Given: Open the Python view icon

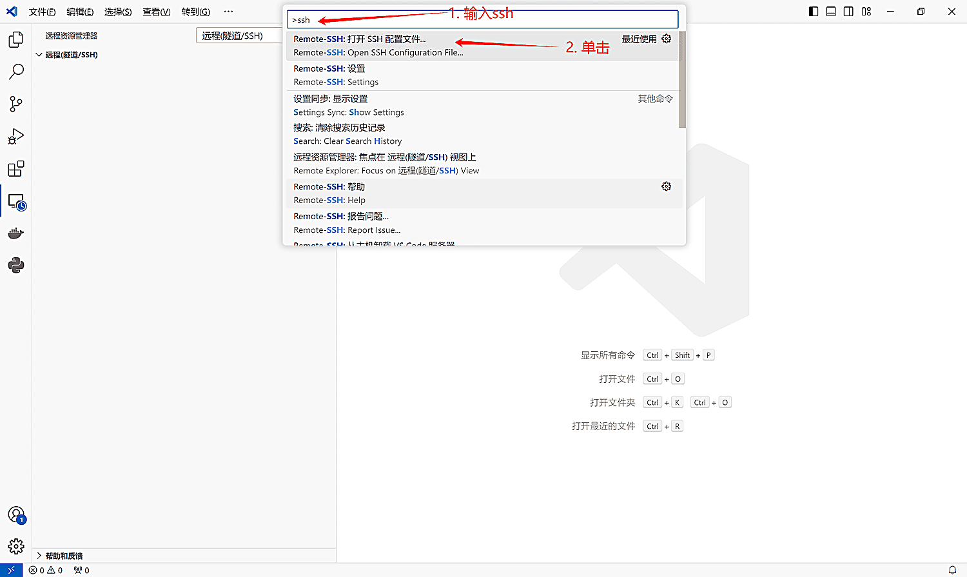Looking at the screenshot, I should pyautogui.click(x=16, y=265).
